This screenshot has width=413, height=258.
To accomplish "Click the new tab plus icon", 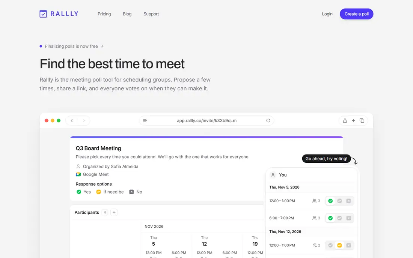I will [x=353, y=120].
